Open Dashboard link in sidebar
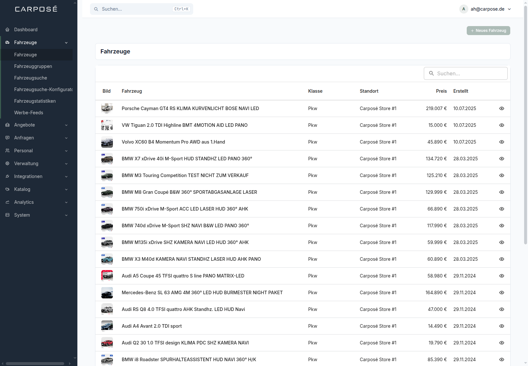This screenshot has width=528, height=366. pos(26,30)
